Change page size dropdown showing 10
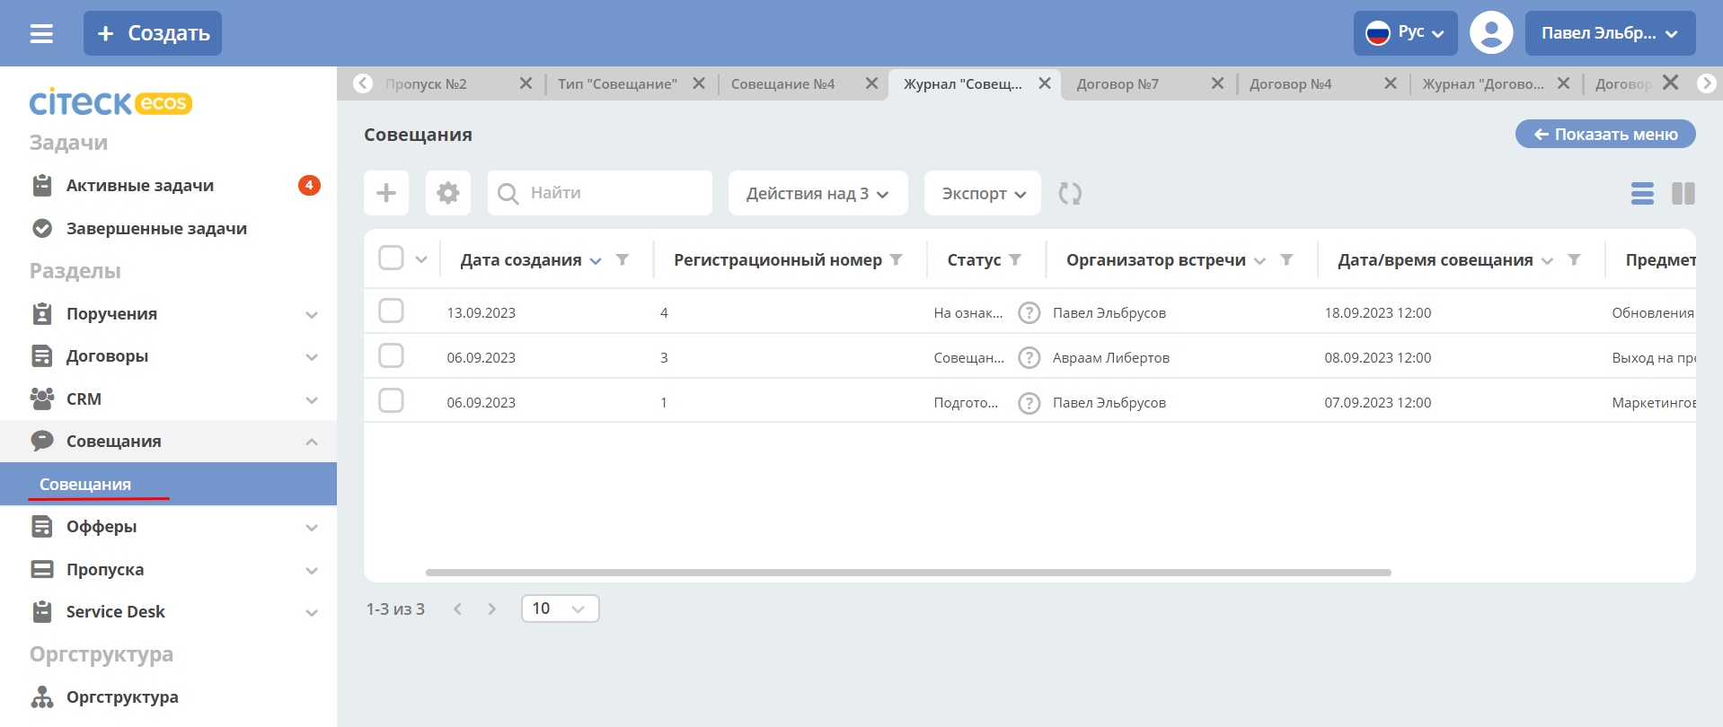1723x727 pixels. tap(560, 609)
